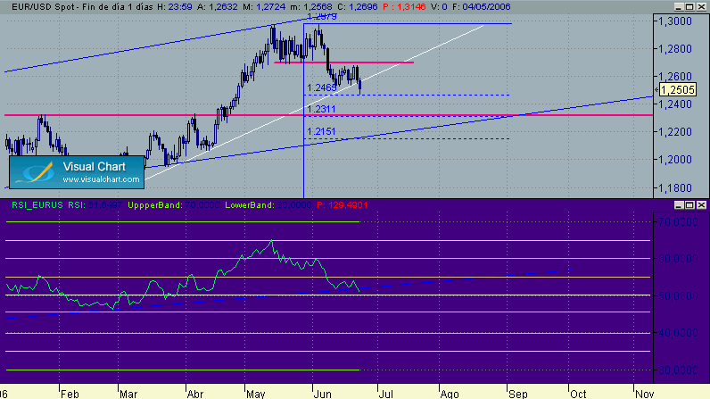Click the 1,1800 price axis label
Screen dimensions: 710x399
tap(674, 187)
